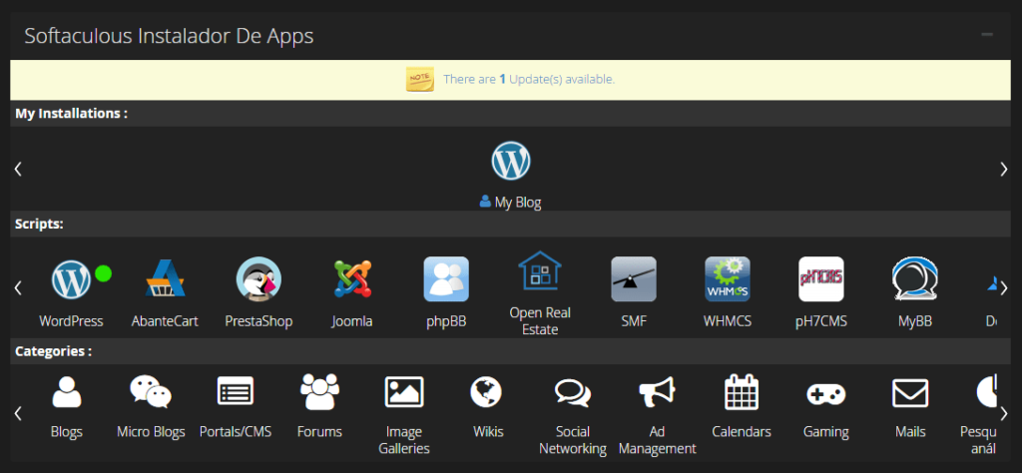Screen dimensions: 1022x473
Task: Open the Gaming controller icon
Action: tap(825, 393)
